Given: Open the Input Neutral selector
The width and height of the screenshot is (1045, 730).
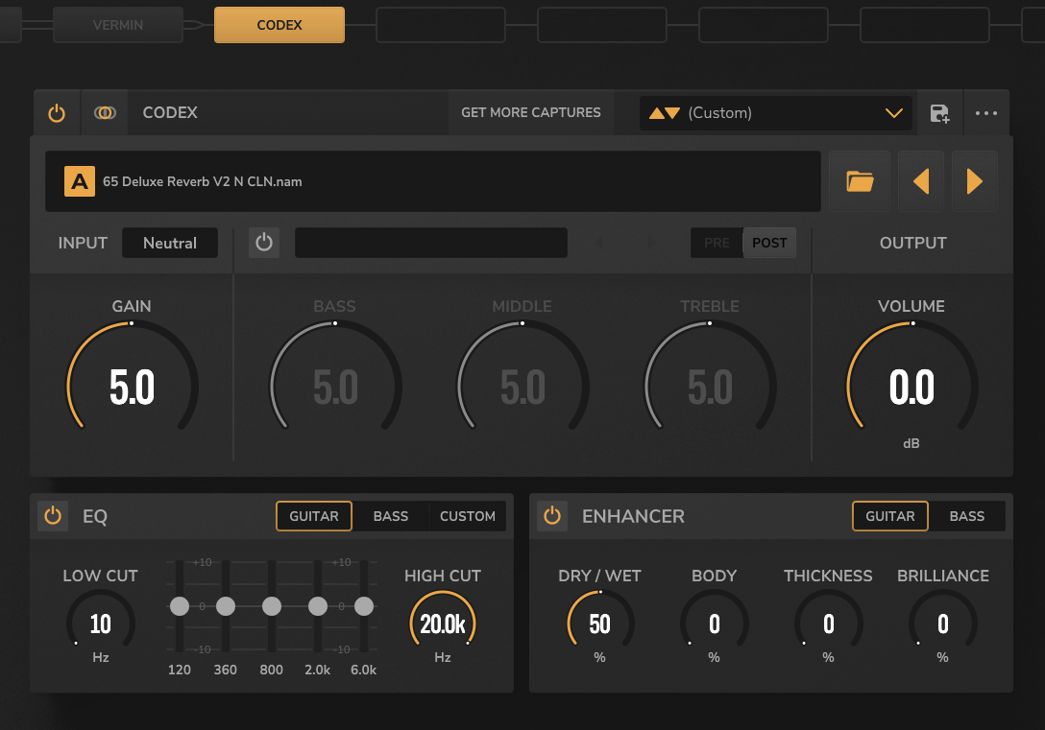Looking at the screenshot, I should point(170,243).
